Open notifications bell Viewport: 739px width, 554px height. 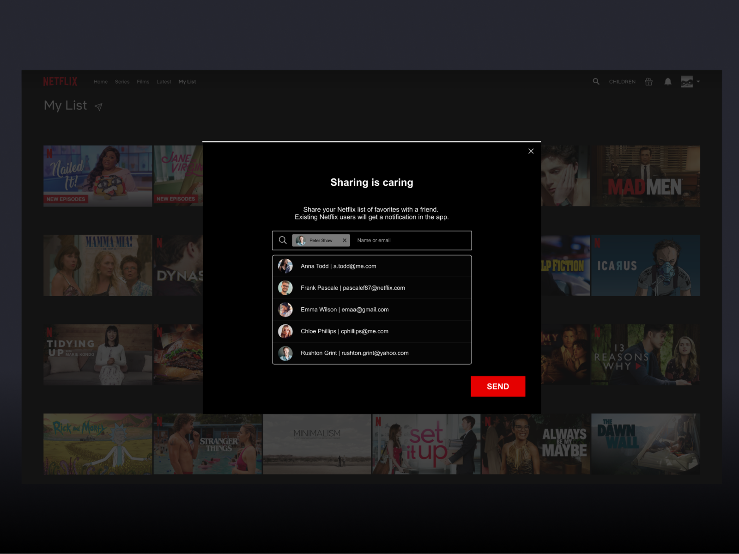(668, 82)
